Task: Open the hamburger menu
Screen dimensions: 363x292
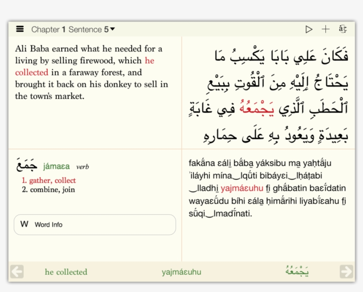Action: [20, 29]
